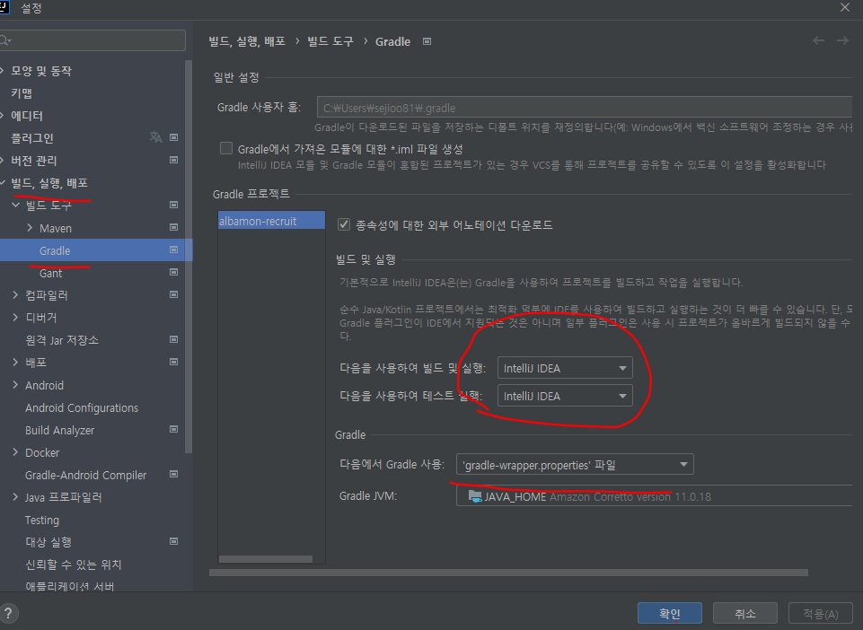Toggle 종속성에 대한 외부 어노테이션 다운로드 checkbox
The width and height of the screenshot is (863, 630).
click(344, 224)
